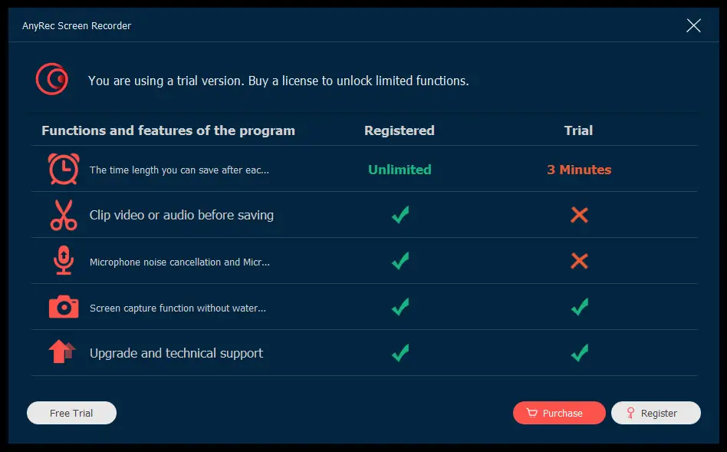Click the Trial red cross for Microphone noise
This screenshot has height=452, width=727.
(579, 261)
